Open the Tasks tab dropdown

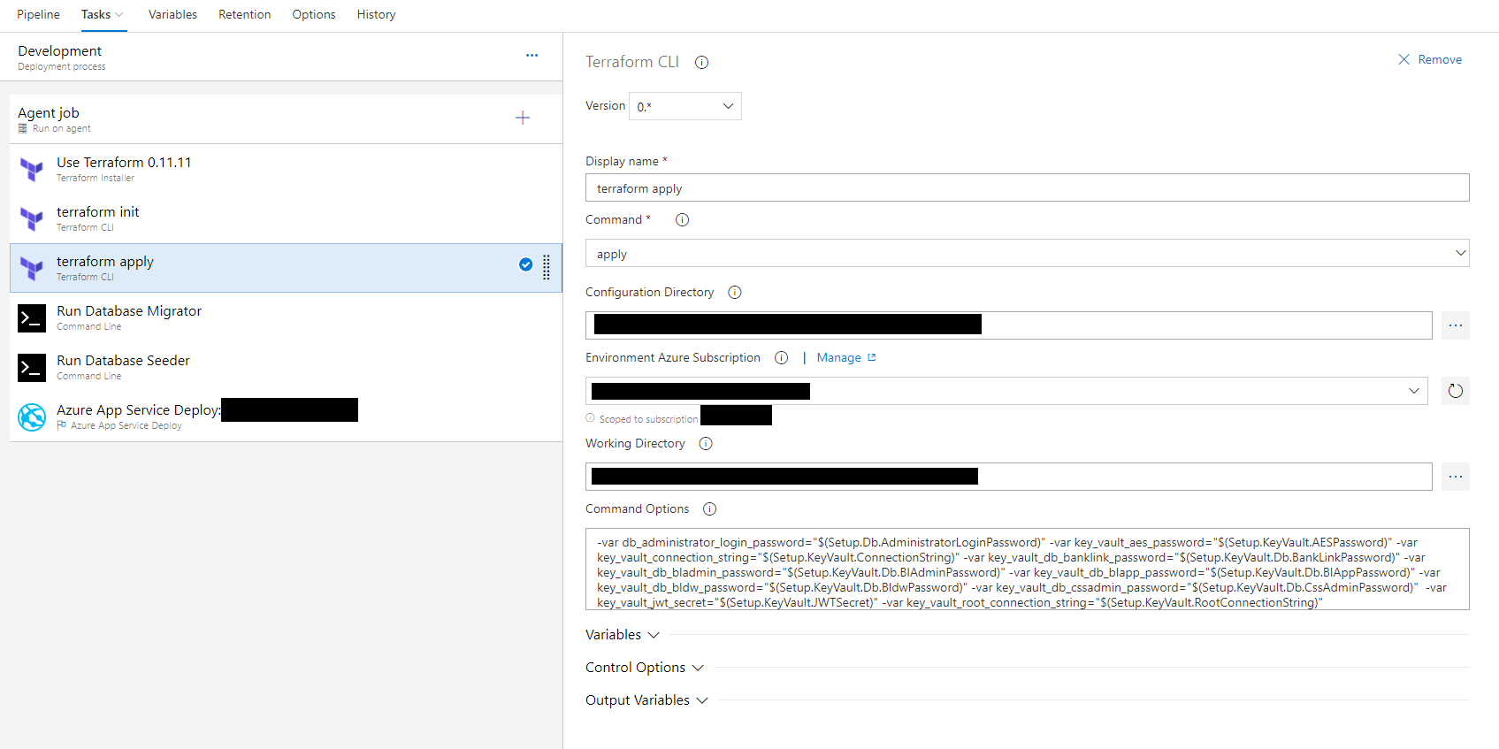coord(103,14)
